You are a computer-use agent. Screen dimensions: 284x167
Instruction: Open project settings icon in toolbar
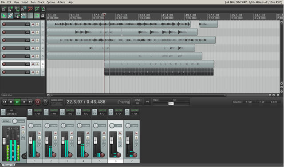pos(24,9)
